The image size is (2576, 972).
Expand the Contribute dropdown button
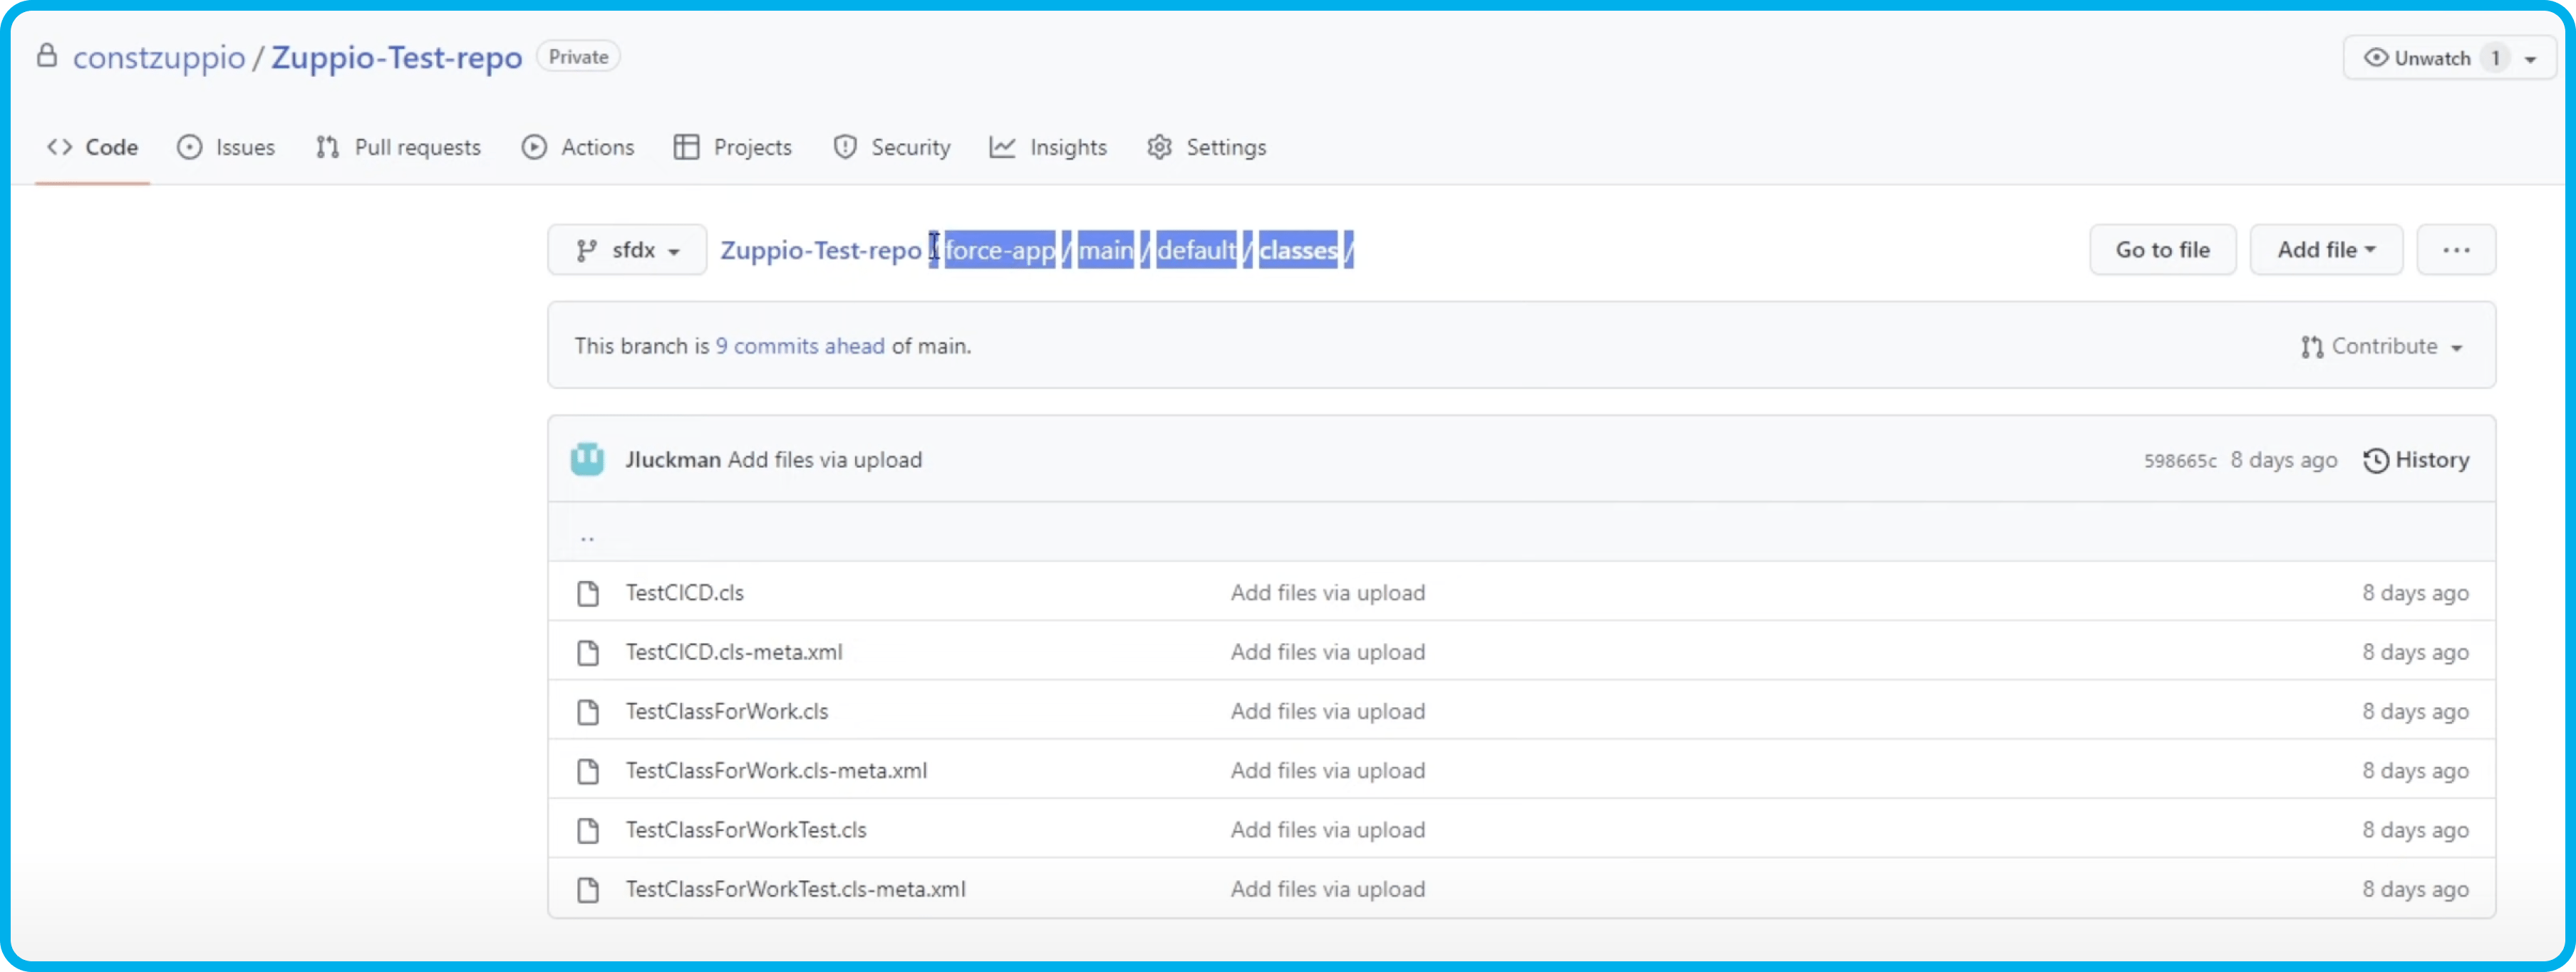(2382, 347)
